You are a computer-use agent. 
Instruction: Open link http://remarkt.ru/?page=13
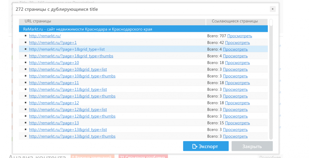(x=54, y=123)
